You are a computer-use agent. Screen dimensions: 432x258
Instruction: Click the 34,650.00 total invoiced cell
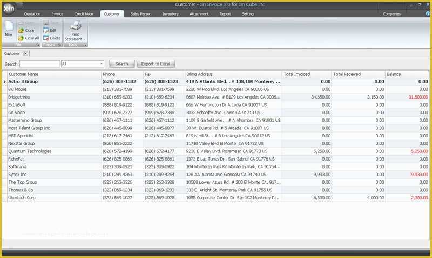(x=321, y=97)
